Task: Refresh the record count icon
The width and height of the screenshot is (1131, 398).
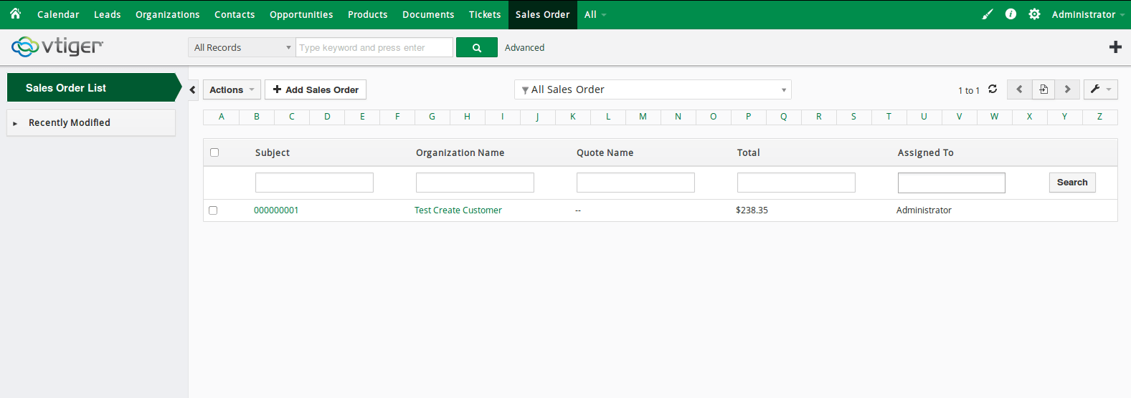Action: coord(993,89)
